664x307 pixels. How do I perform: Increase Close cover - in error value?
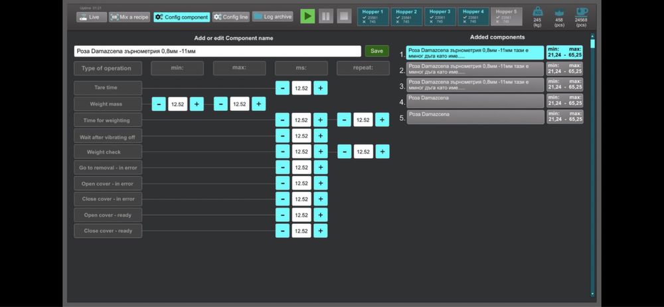[321, 199]
